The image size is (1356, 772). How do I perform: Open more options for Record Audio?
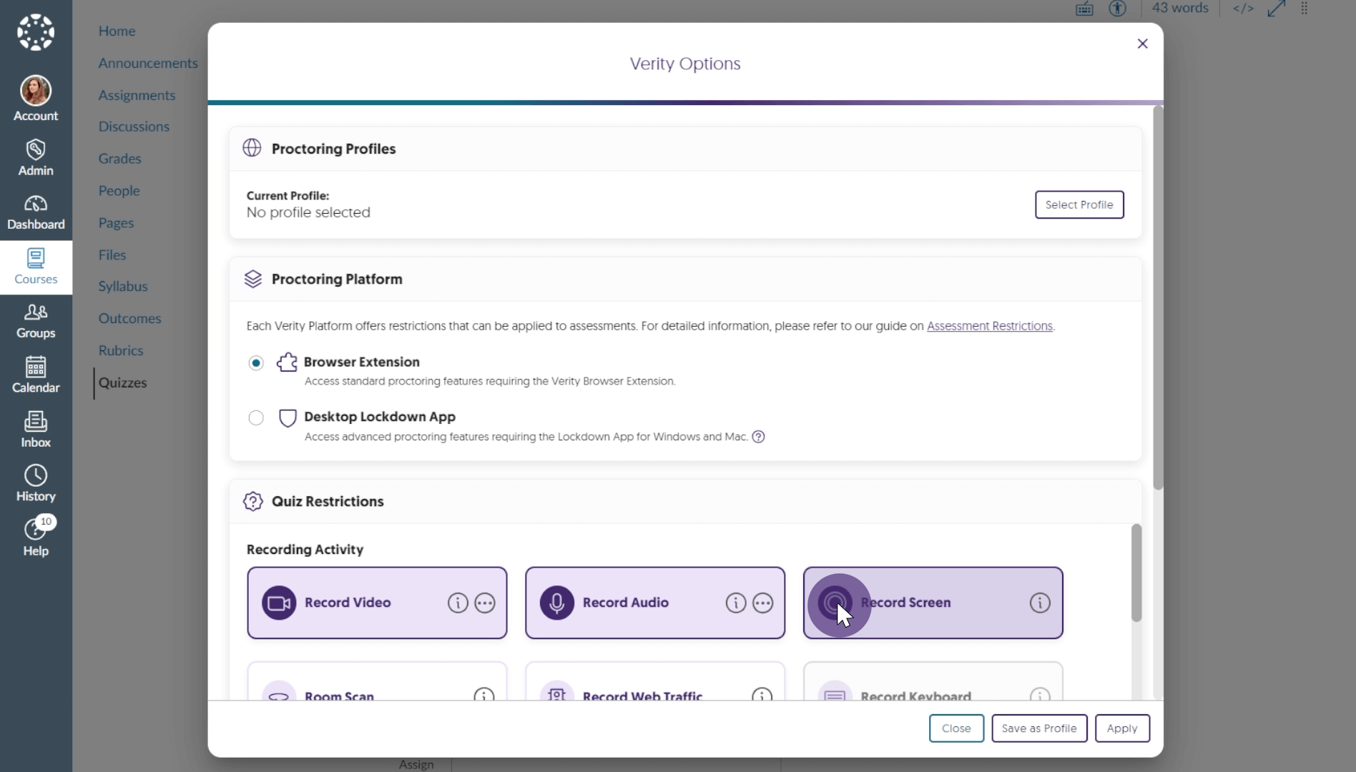tap(762, 603)
